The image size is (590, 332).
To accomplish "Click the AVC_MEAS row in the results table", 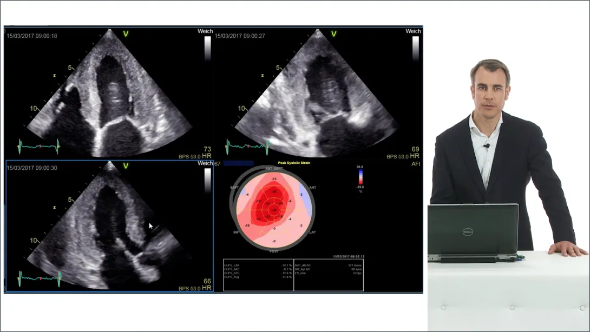I will 329,265.
